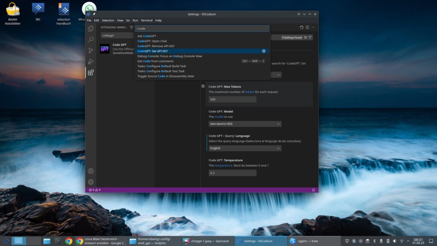Switch to the Dolphin shell_gpt taskbar window

click(x=154, y=241)
